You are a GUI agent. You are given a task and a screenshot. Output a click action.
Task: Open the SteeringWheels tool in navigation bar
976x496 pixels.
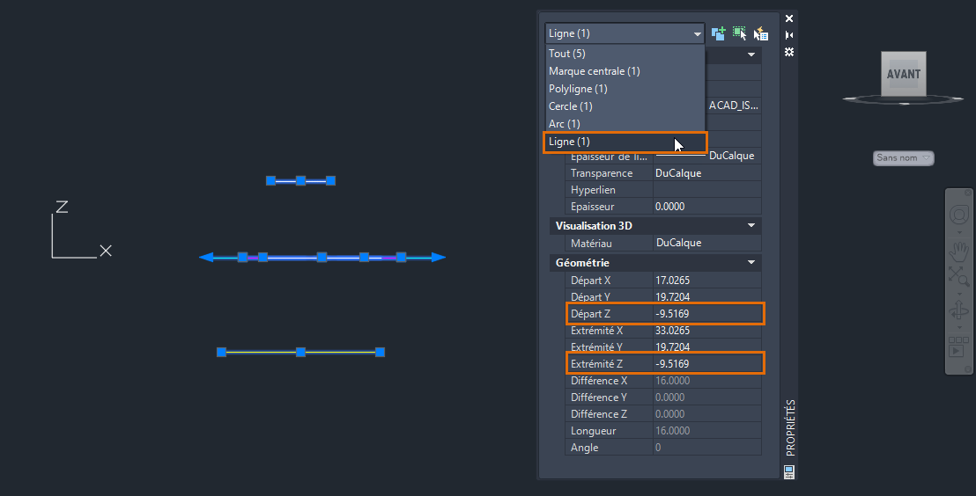pyautogui.click(x=959, y=215)
